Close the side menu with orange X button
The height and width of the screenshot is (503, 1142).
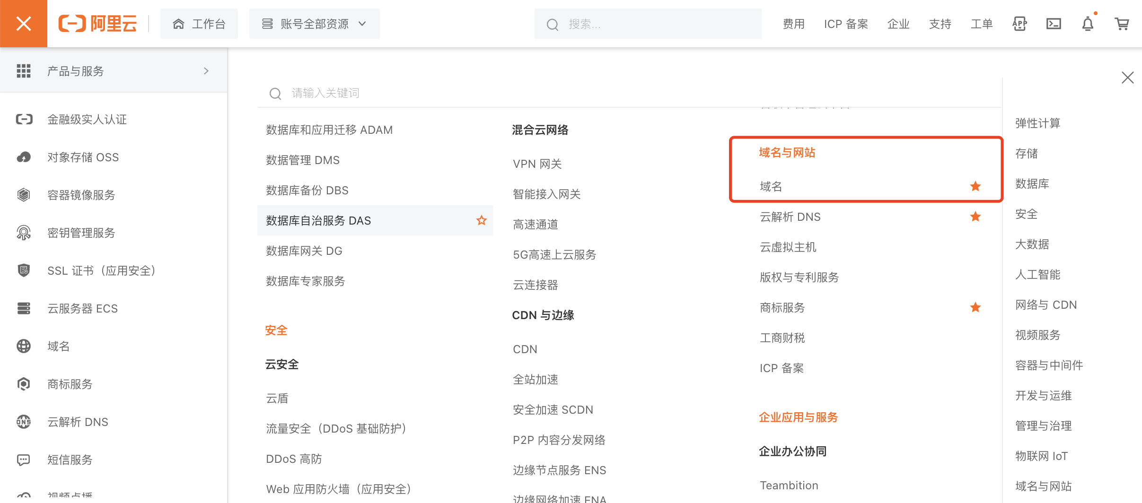(x=24, y=24)
